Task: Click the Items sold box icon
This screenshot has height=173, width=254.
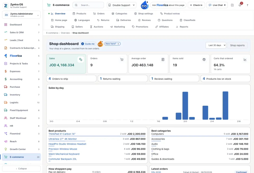Action: pyautogui.click(x=204, y=60)
